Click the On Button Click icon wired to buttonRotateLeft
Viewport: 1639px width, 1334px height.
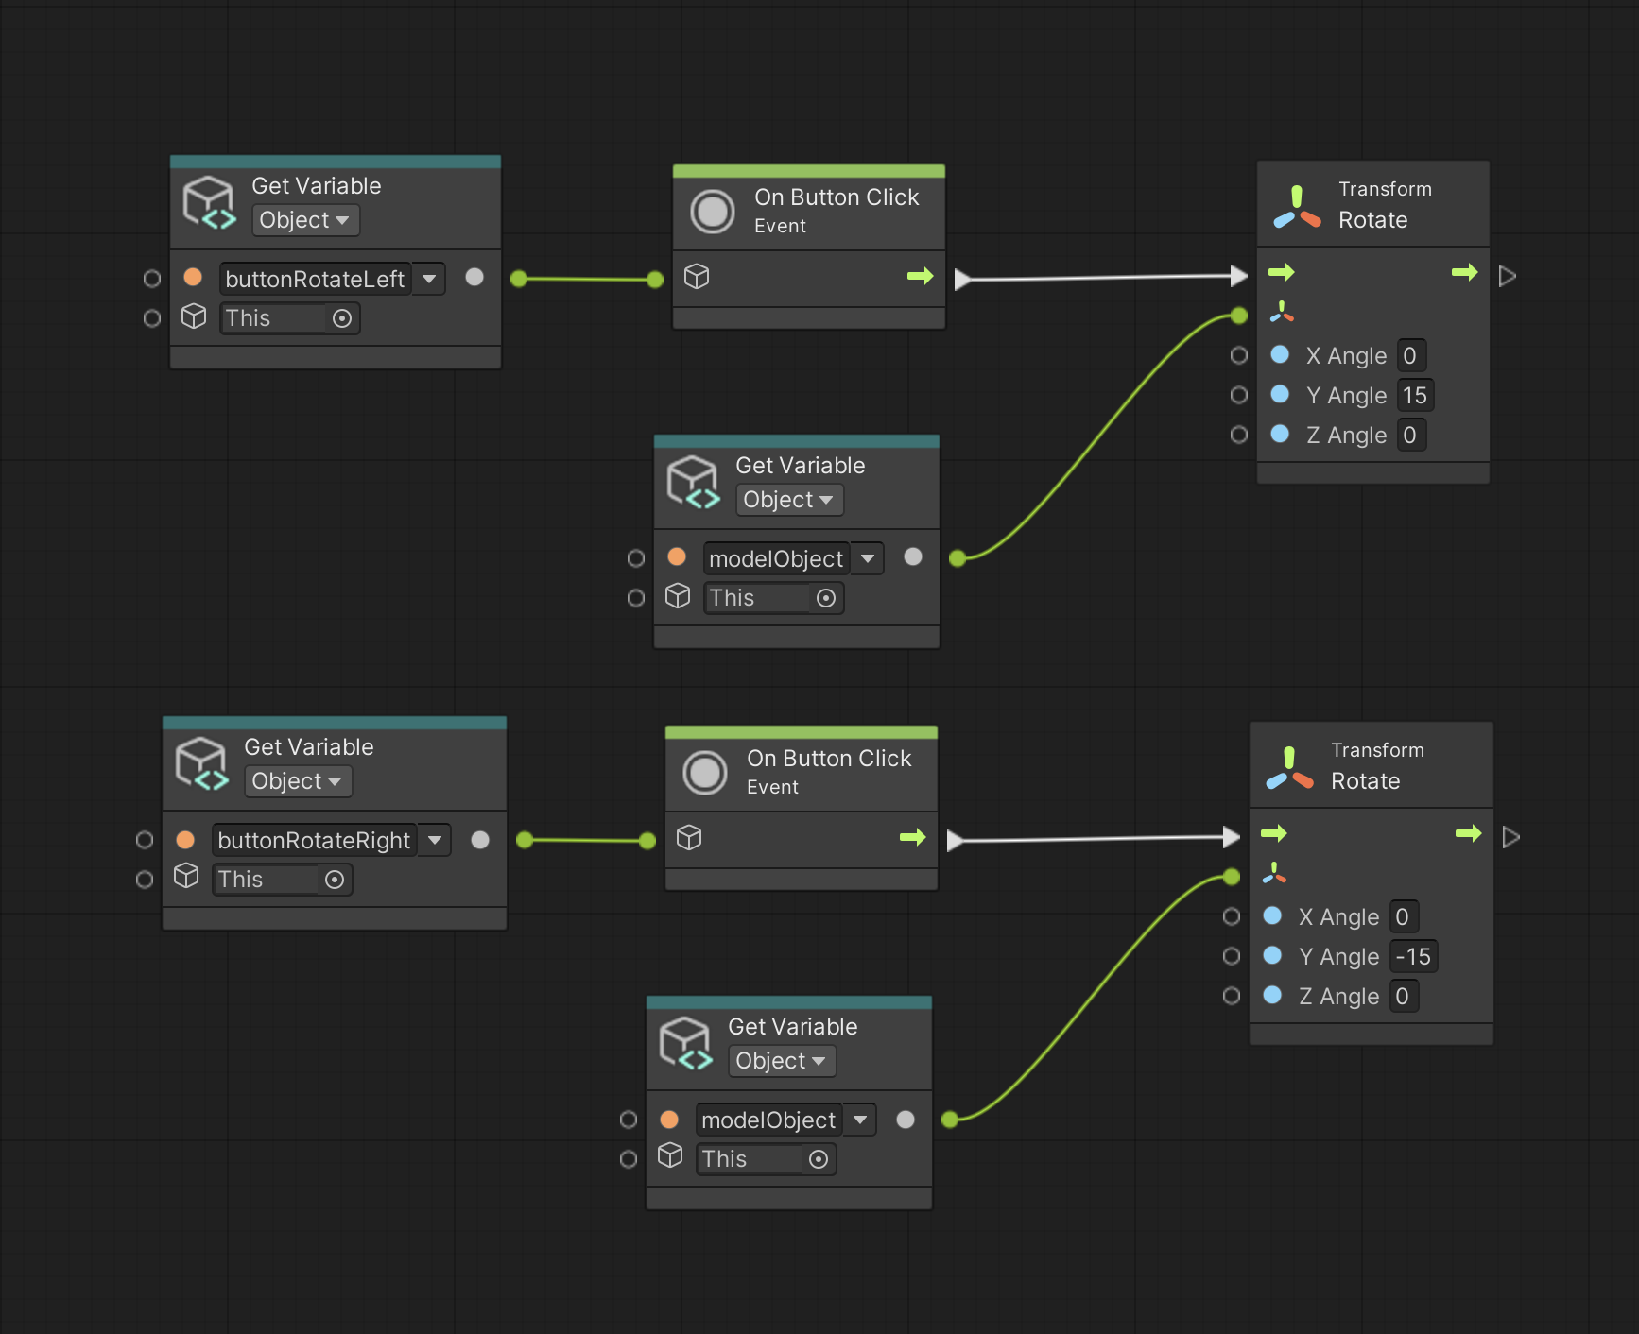[712, 211]
